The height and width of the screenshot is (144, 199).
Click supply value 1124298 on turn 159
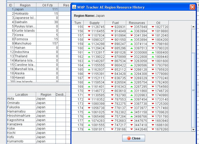[x=94, y=44]
